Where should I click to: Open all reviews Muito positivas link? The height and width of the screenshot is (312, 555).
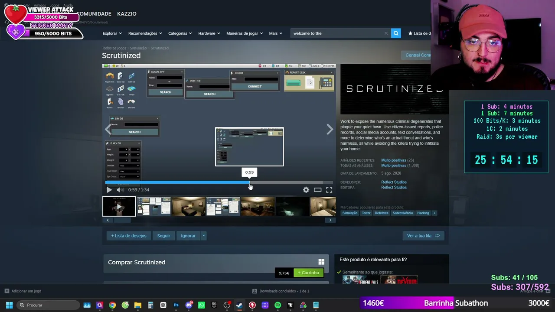click(x=394, y=166)
